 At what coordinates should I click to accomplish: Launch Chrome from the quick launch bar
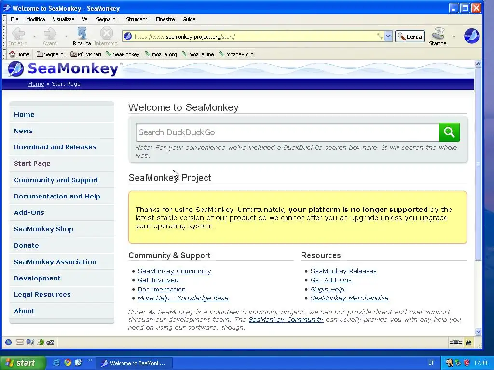click(x=68, y=363)
